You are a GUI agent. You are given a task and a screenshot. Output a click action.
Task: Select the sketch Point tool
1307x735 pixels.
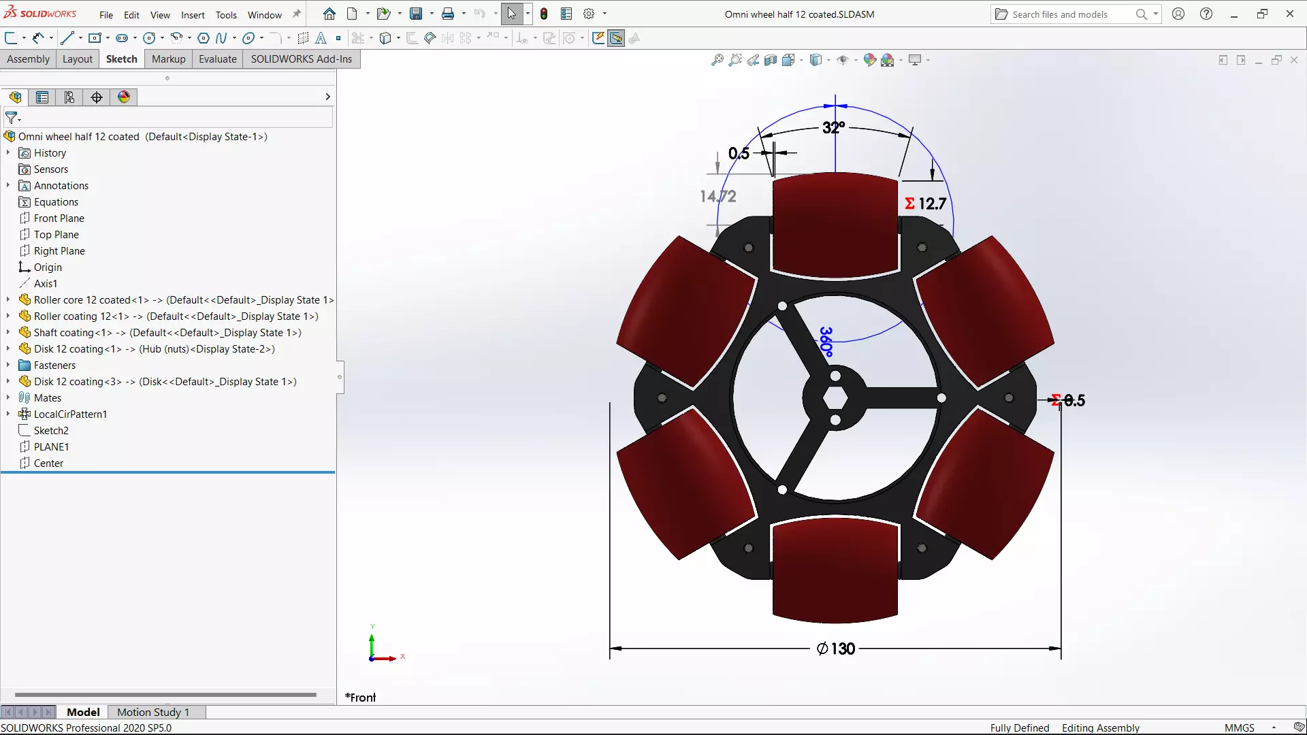point(338,38)
